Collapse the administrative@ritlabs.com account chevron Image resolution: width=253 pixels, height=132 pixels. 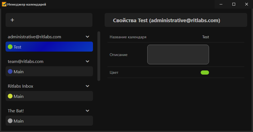(87, 37)
